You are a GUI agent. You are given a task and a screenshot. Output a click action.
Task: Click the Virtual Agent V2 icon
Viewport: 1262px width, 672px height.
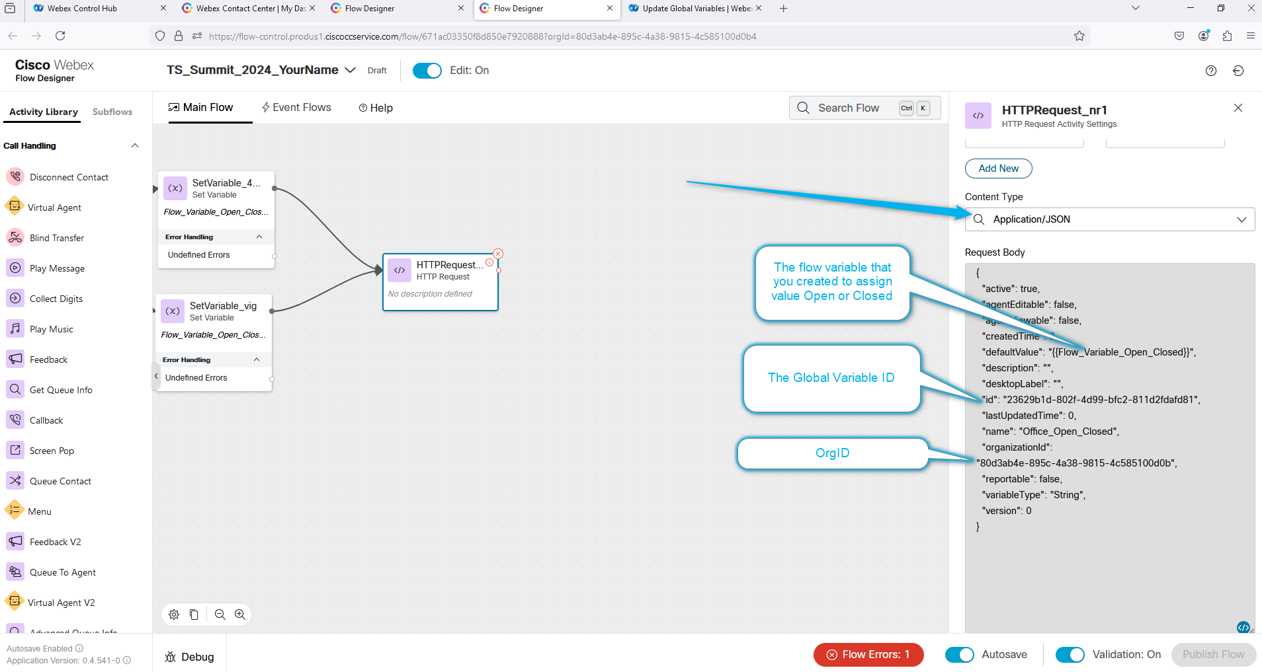coord(15,602)
